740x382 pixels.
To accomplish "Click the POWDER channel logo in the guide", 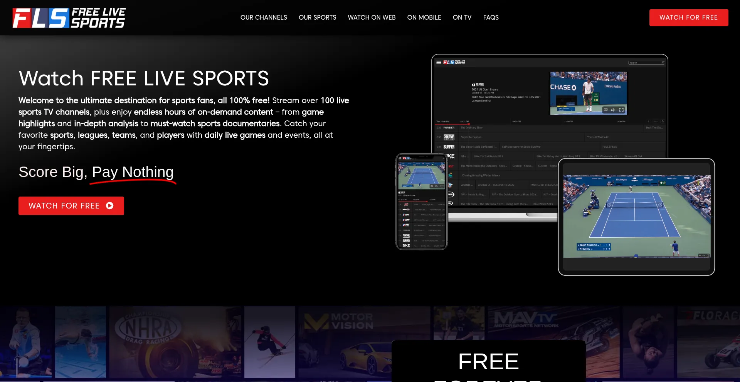I will pos(449,127).
